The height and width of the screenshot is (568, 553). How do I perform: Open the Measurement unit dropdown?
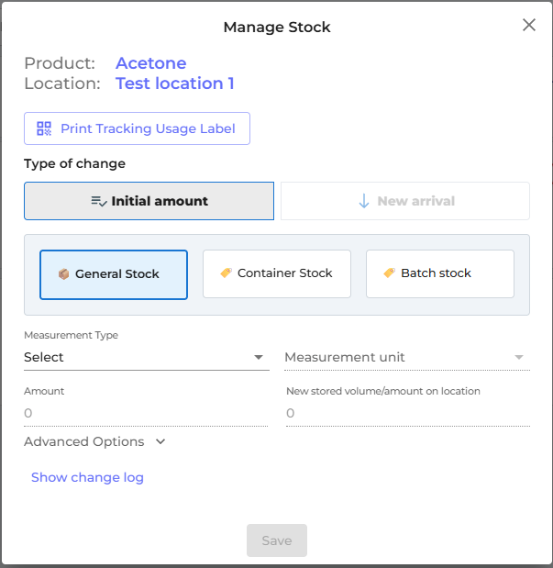click(406, 357)
